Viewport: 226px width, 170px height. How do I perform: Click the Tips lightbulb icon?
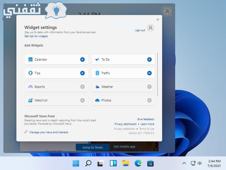tap(31, 73)
